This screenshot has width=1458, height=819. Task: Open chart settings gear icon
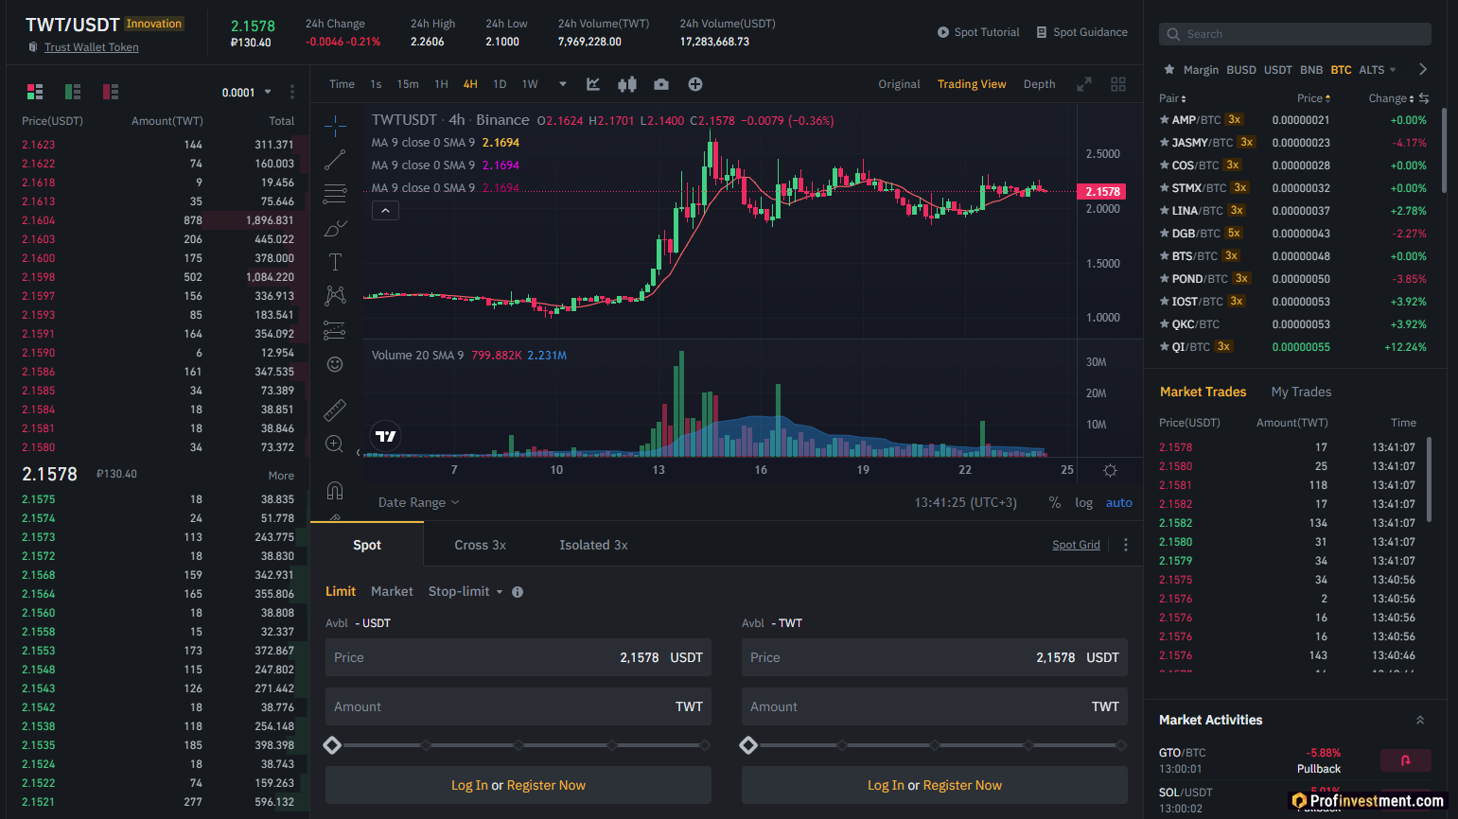1111,470
